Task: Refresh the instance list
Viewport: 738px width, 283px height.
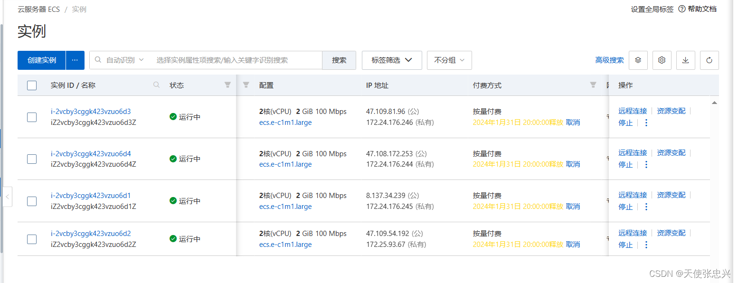Action: click(x=710, y=60)
